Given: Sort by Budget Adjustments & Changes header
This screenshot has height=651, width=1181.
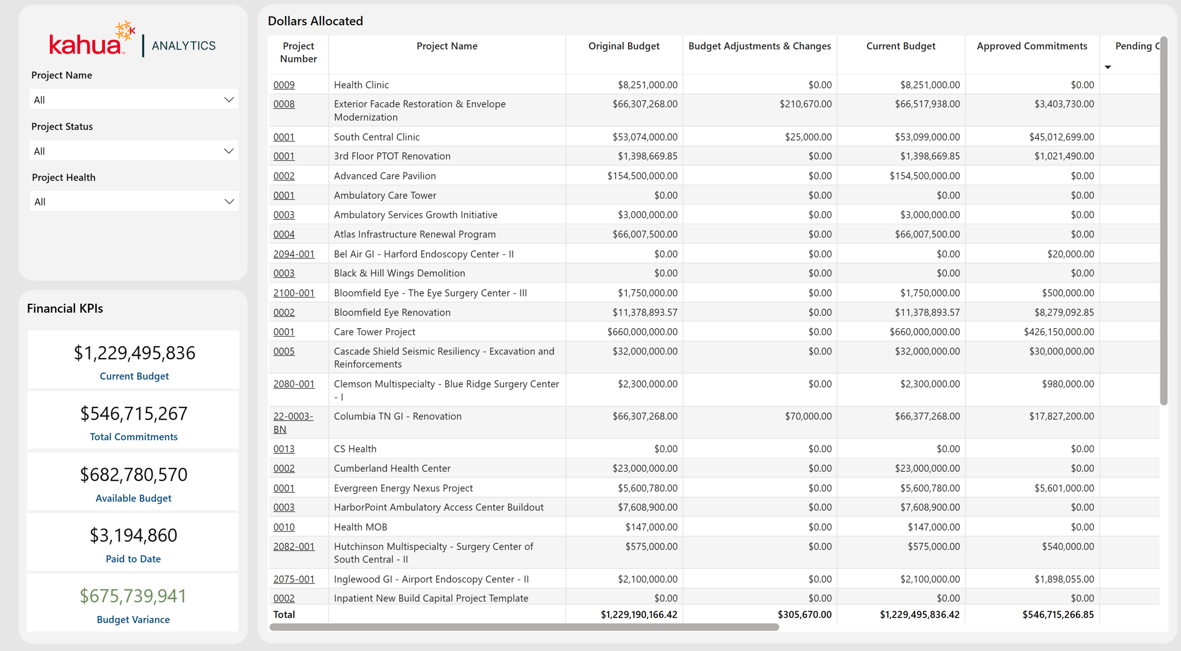Looking at the screenshot, I should (x=759, y=46).
